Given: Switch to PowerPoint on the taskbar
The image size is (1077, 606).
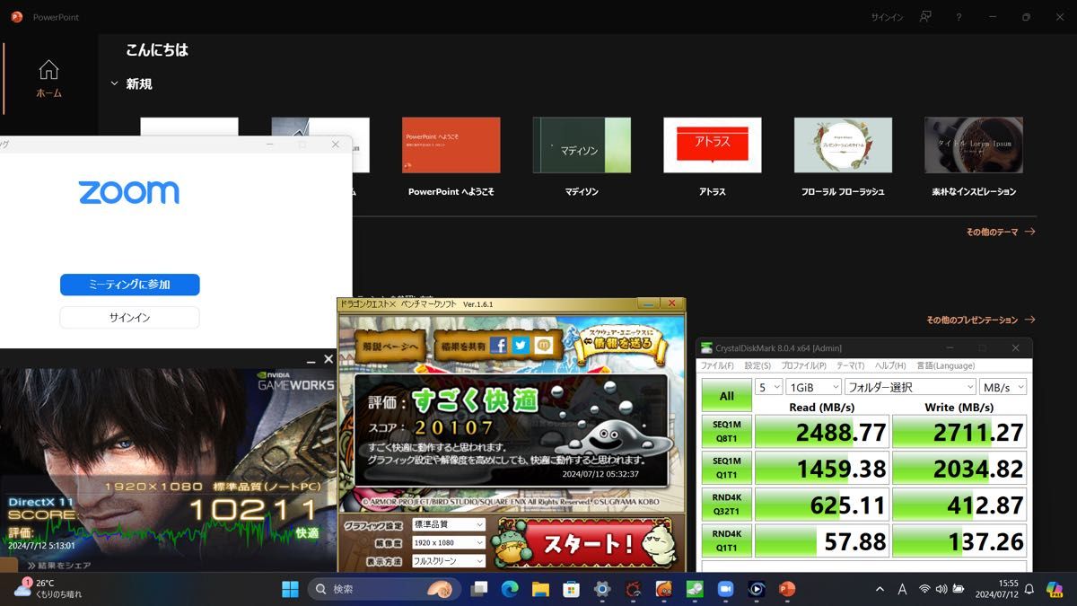Looking at the screenshot, I should click(787, 589).
